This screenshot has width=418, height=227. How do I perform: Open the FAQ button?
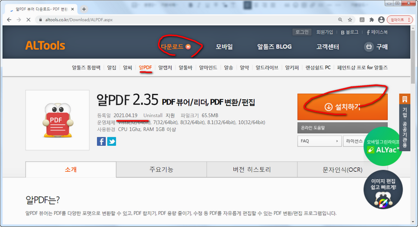[x=319, y=141]
